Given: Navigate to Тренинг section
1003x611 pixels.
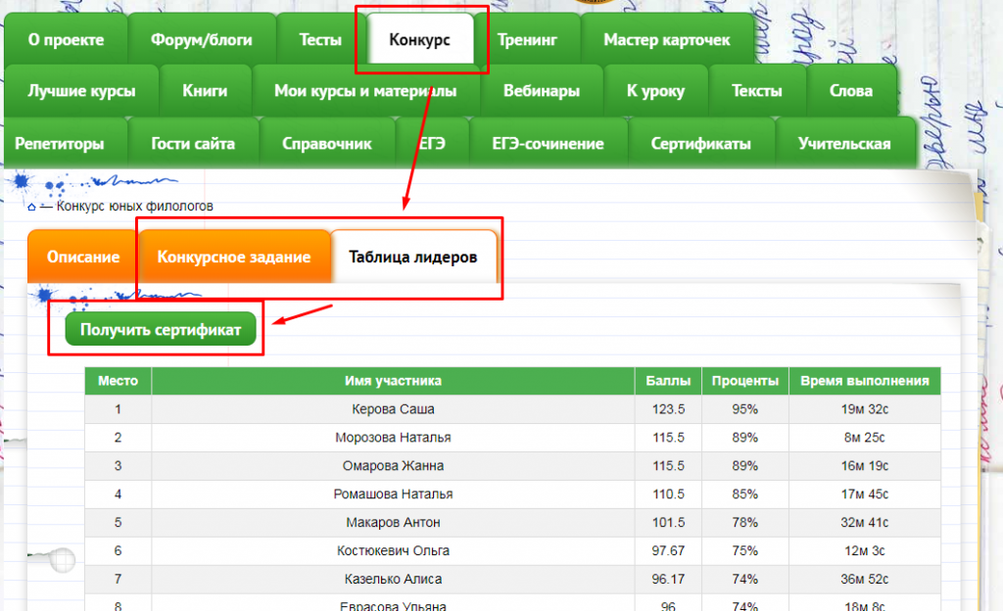Looking at the screenshot, I should pyautogui.click(x=527, y=40).
